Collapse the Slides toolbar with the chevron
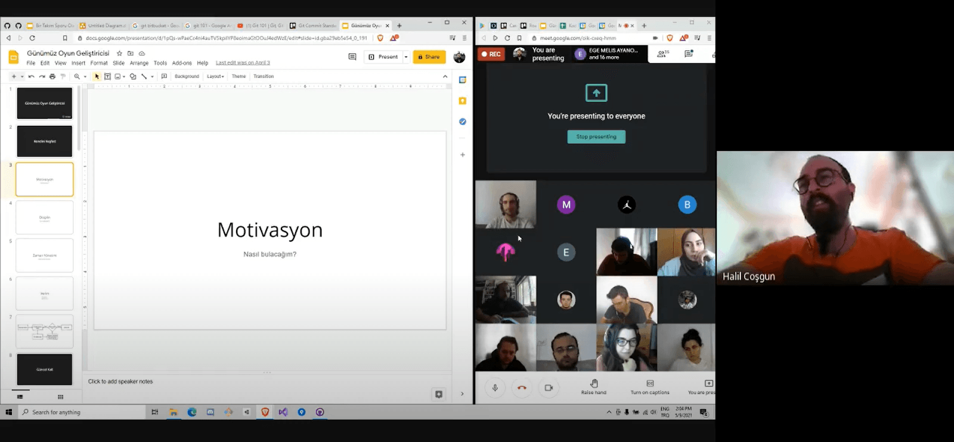This screenshot has height=442, width=954. (x=445, y=76)
